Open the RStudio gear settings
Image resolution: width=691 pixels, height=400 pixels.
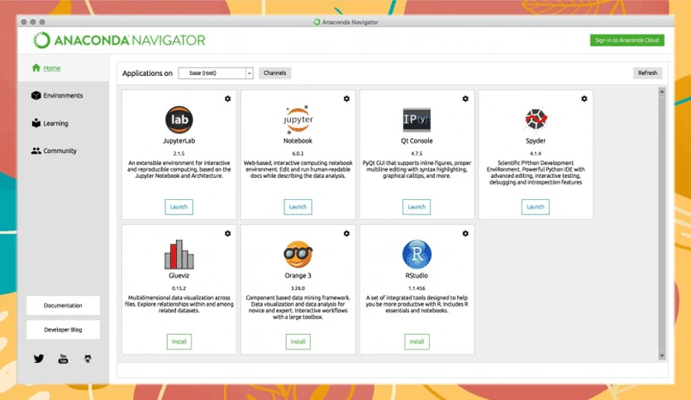tap(465, 234)
